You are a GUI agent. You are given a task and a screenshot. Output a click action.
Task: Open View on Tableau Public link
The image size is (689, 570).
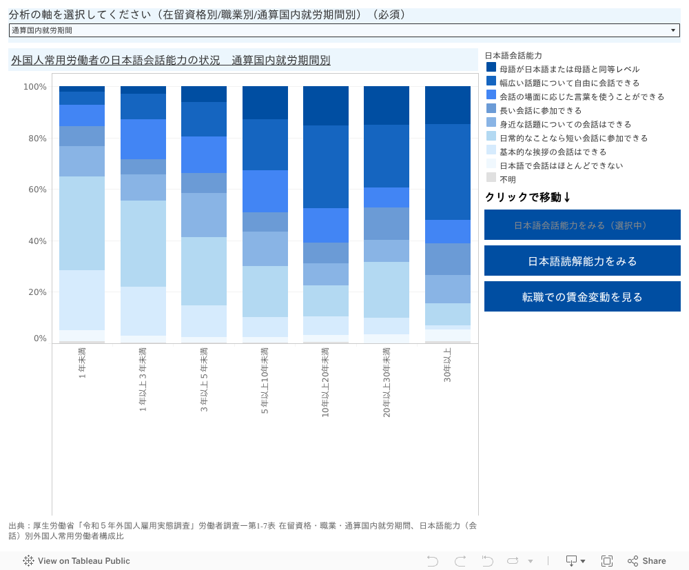83,561
